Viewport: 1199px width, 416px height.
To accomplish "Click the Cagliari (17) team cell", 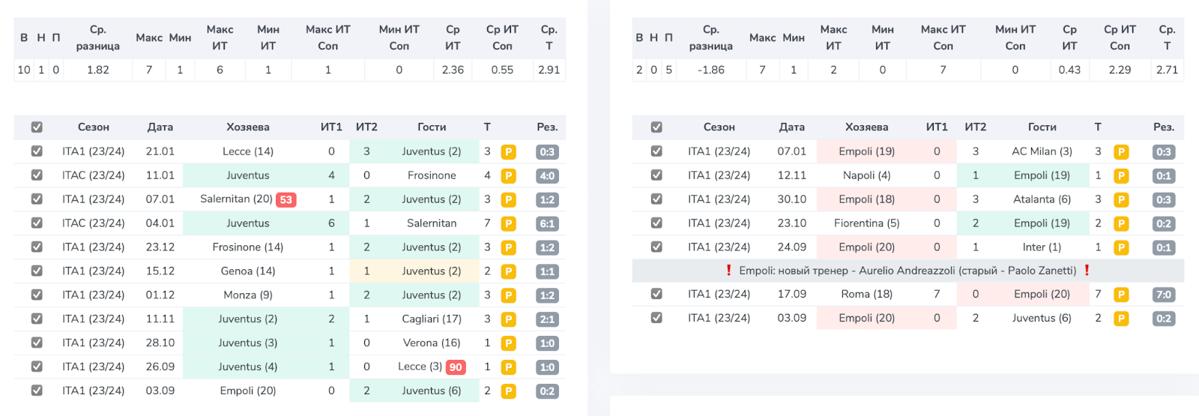I will [x=432, y=319].
